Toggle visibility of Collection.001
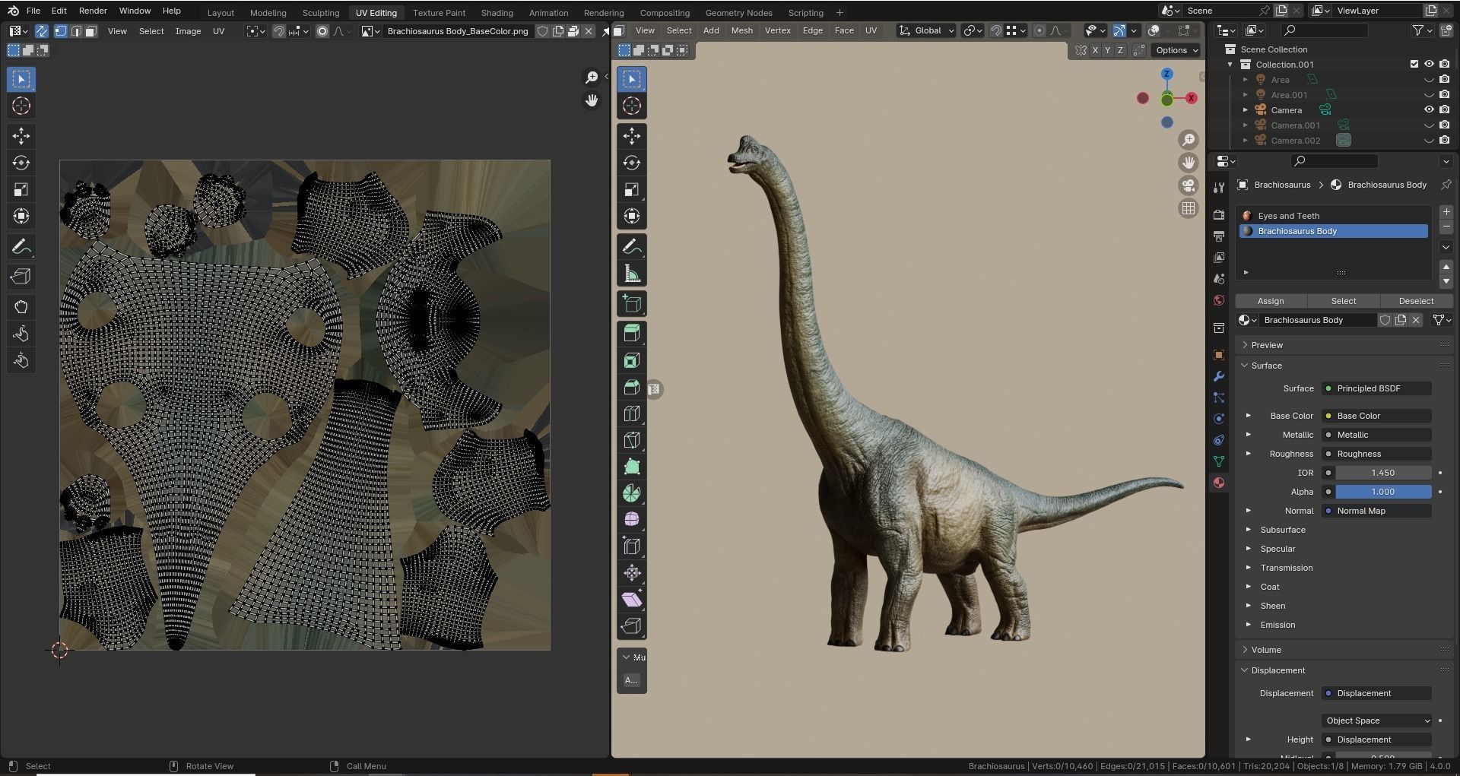Viewport: 1460px width, 776px height. coord(1429,64)
